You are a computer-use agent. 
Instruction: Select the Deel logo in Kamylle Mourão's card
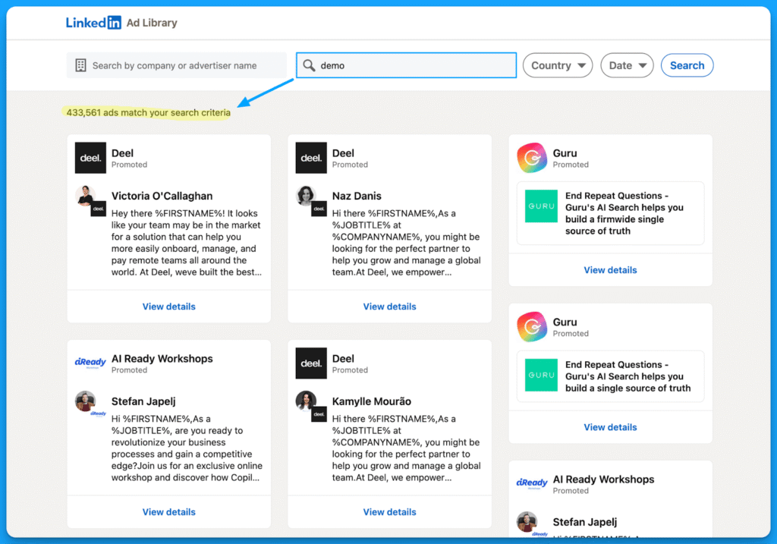(311, 363)
